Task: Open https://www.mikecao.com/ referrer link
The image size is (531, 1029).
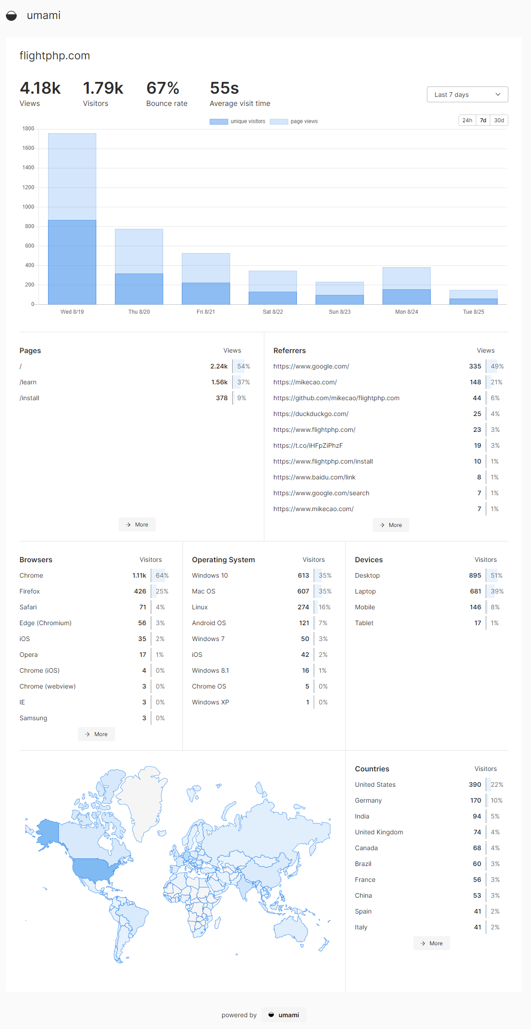Action: point(313,509)
